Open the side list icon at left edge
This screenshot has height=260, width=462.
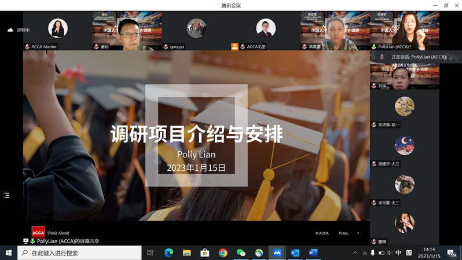6,195
